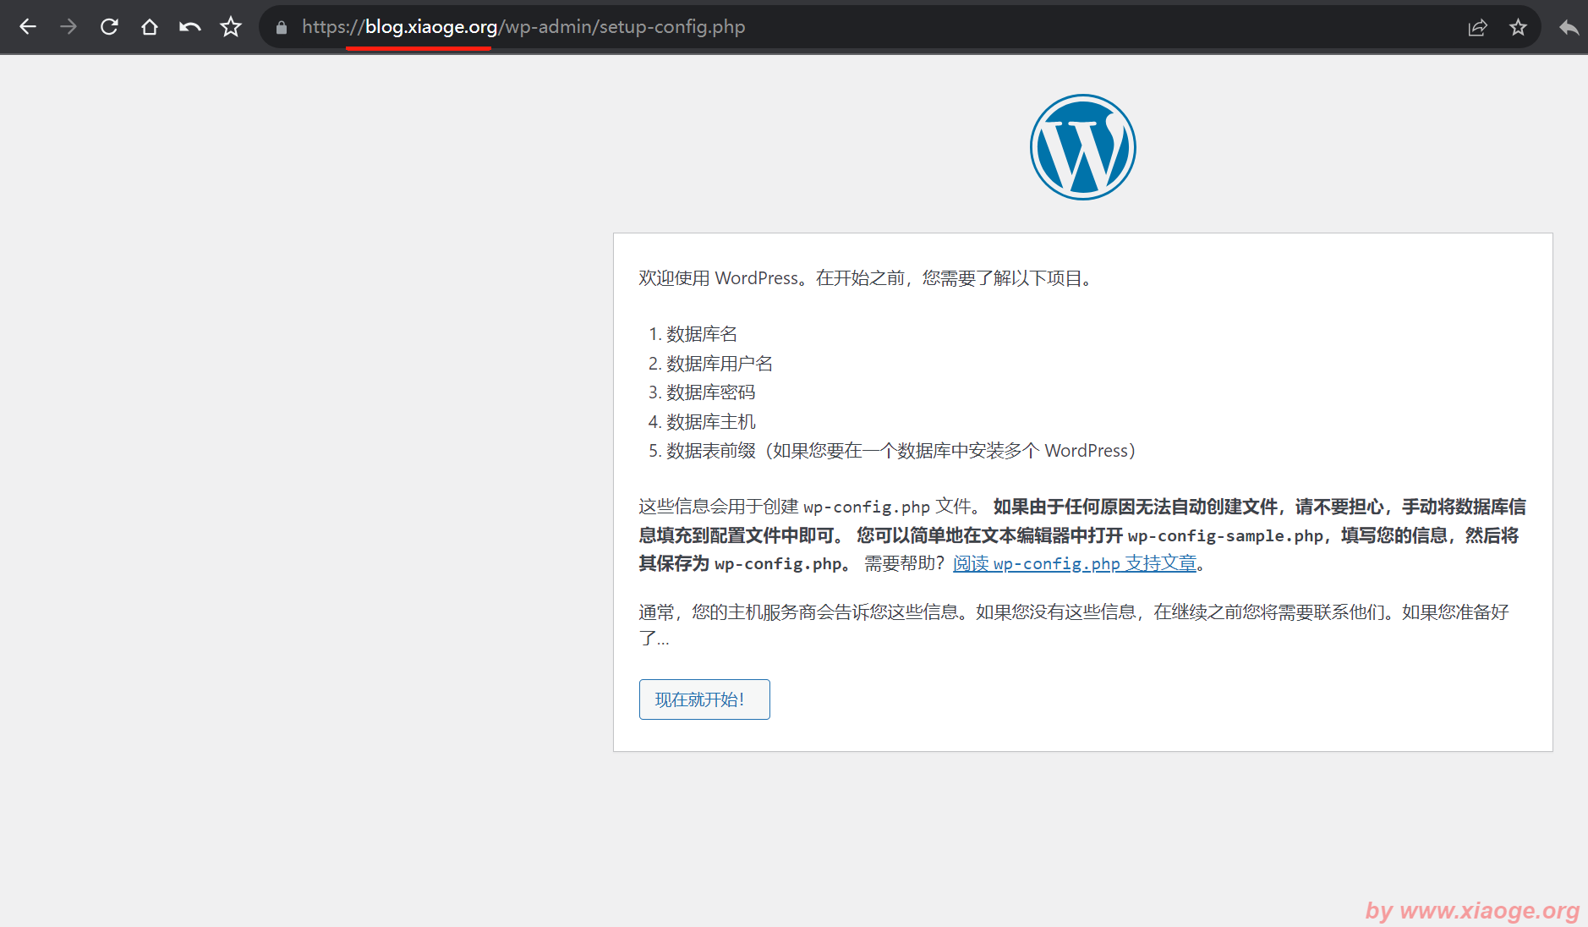Click the share icon in address bar

(1477, 27)
